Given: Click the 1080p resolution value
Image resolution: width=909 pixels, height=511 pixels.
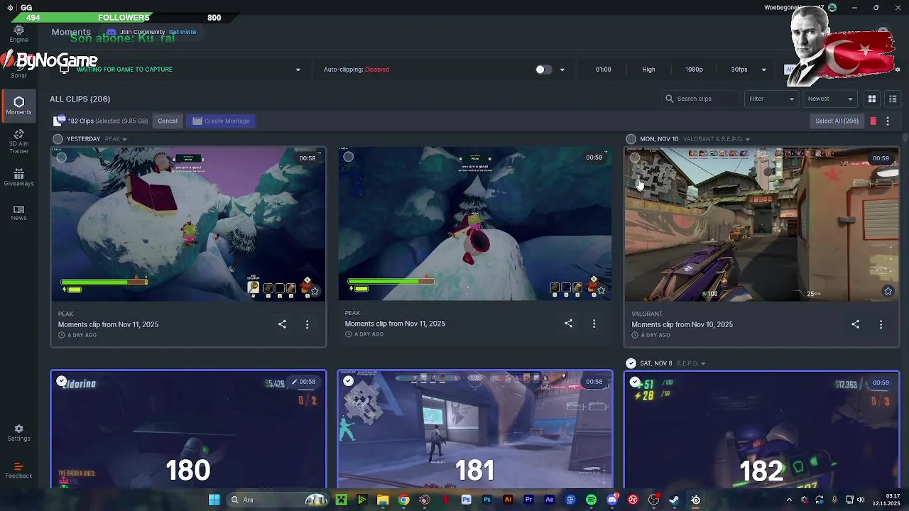Looking at the screenshot, I should click(x=694, y=70).
